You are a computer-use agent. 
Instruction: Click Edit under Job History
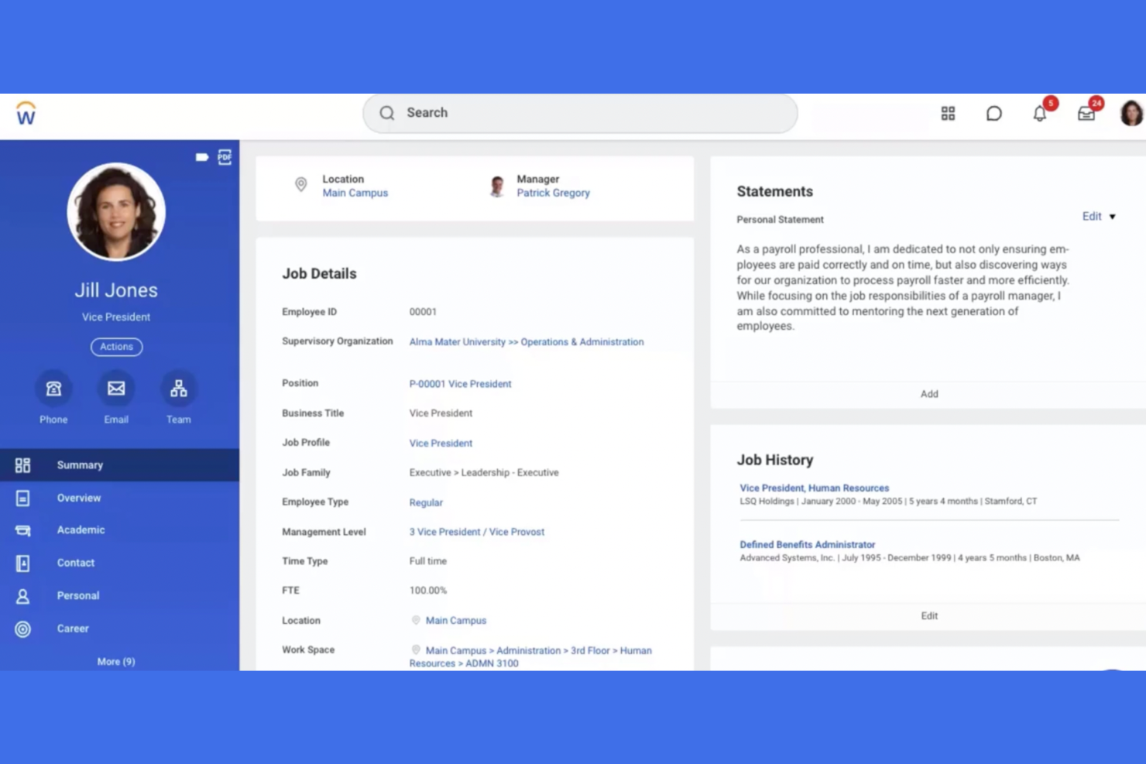tap(929, 616)
